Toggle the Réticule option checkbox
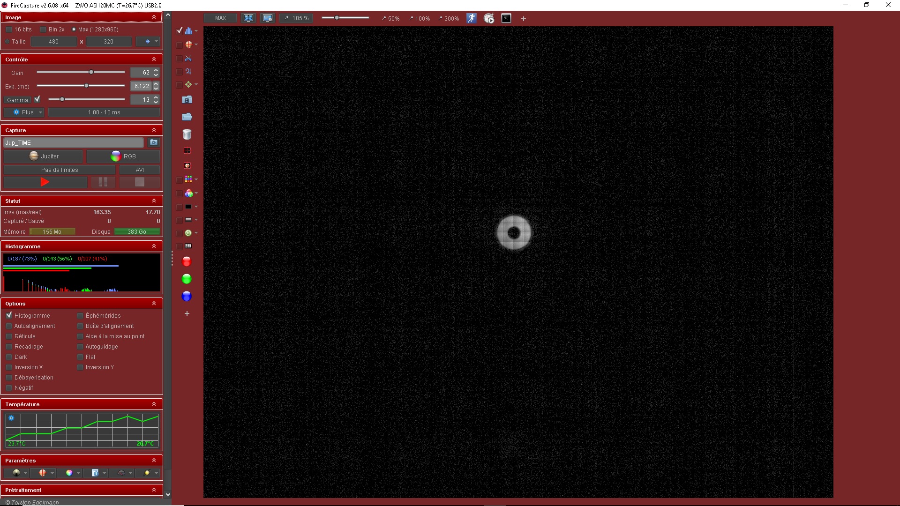900x506 pixels. click(x=9, y=336)
